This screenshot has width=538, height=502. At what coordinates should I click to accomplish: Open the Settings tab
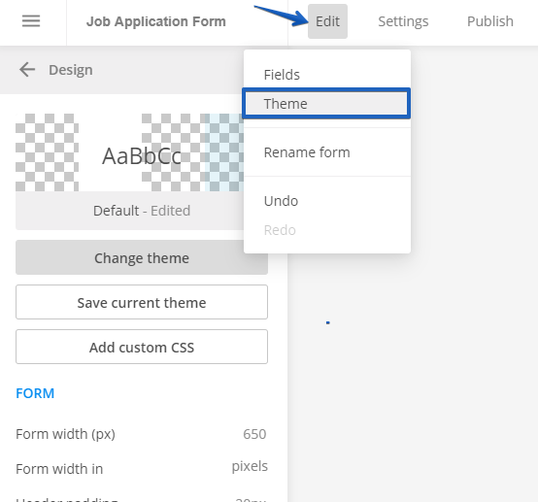coord(403,21)
